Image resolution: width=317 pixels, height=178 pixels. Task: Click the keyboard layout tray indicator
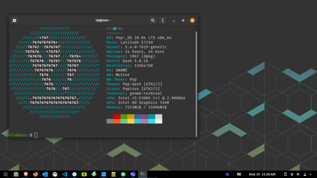(x=239, y=174)
